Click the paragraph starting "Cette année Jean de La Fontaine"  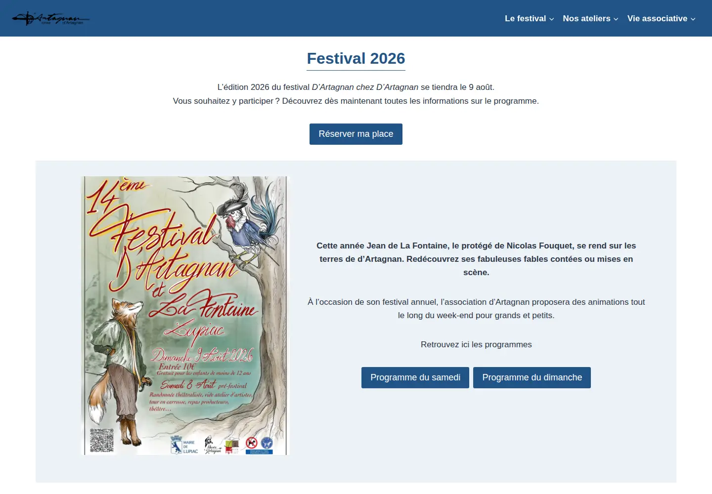pos(476,259)
